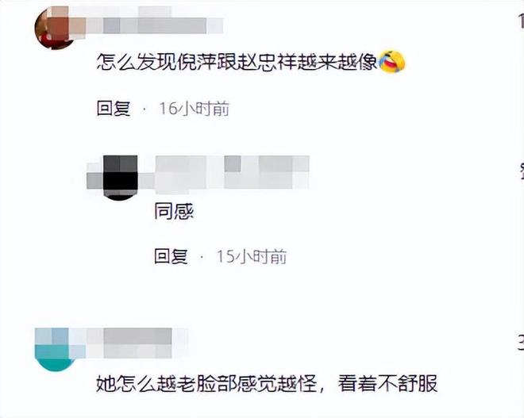Click the cut-off element at the right edge near 同感

tap(522, 171)
